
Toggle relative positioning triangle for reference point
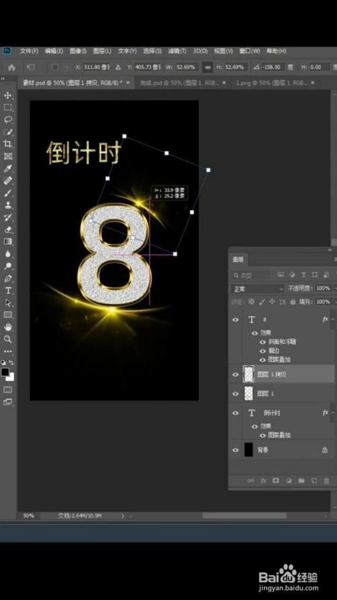118,67
